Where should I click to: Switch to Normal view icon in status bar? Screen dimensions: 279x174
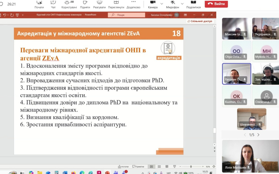(x=151, y=167)
